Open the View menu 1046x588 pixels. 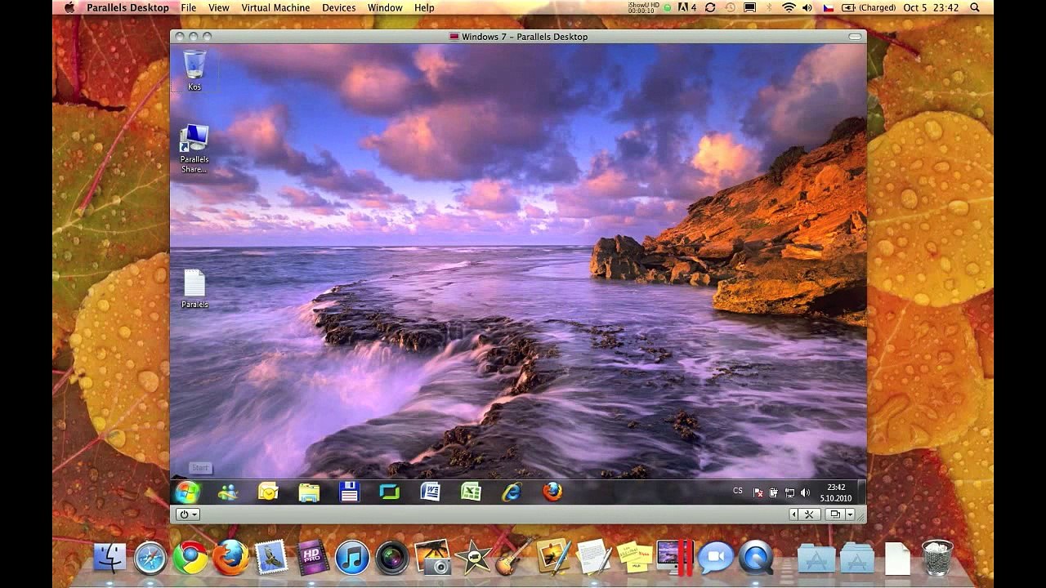click(218, 7)
